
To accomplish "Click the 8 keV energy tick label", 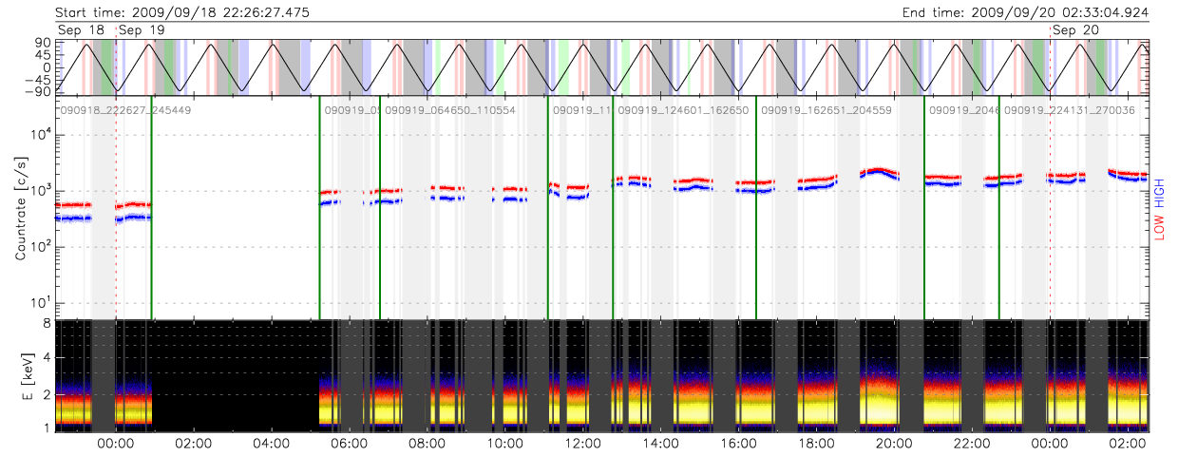I will pos(46,325).
